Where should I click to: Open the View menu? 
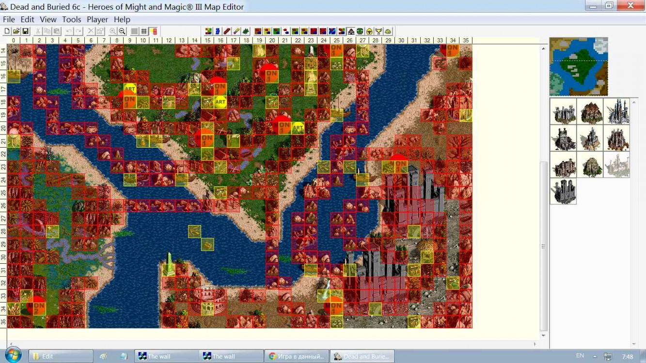click(x=48, y=19)
